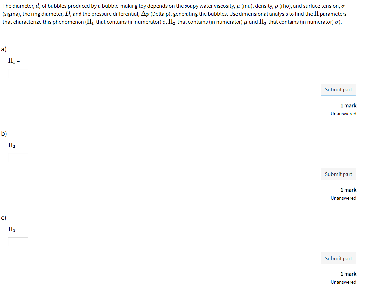Click the part b) label
Screen dimensions: 372x293
point(4,134)
